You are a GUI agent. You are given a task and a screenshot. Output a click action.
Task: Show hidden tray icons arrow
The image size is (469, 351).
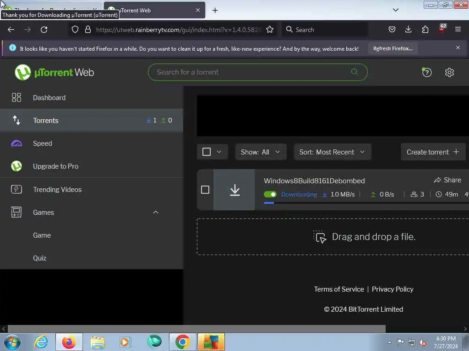389,342
